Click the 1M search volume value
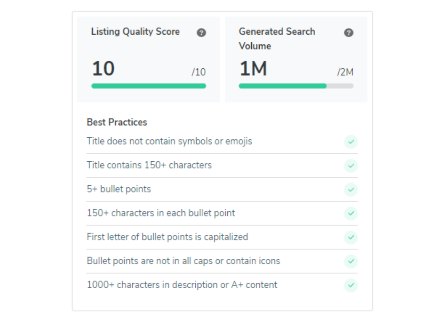Screen dimensions: 444x333 coord(253,69)
